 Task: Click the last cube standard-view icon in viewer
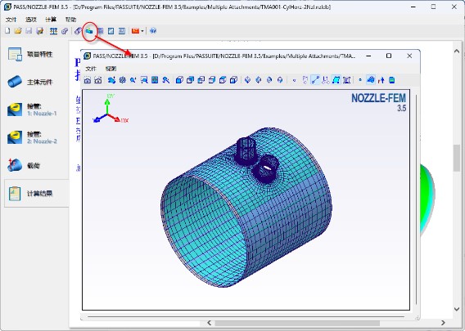(x=233, y=80)
